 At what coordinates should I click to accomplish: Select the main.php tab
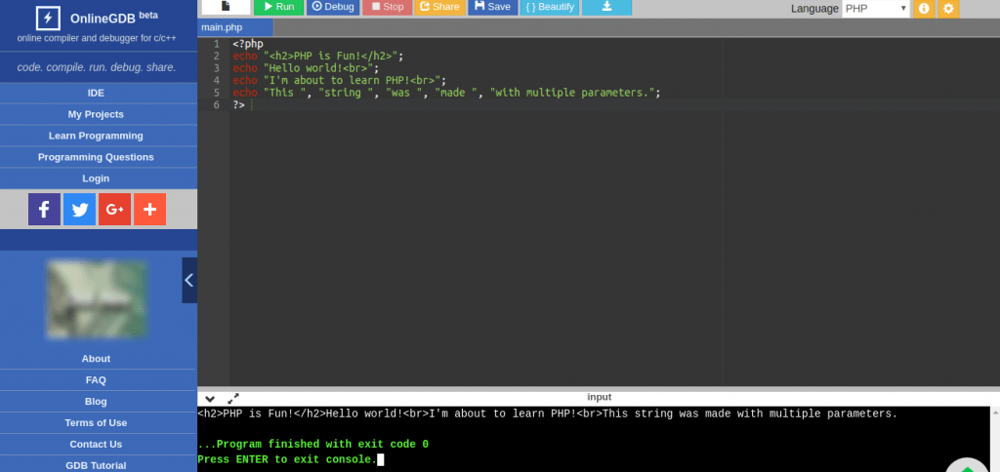tap(235, 27)
